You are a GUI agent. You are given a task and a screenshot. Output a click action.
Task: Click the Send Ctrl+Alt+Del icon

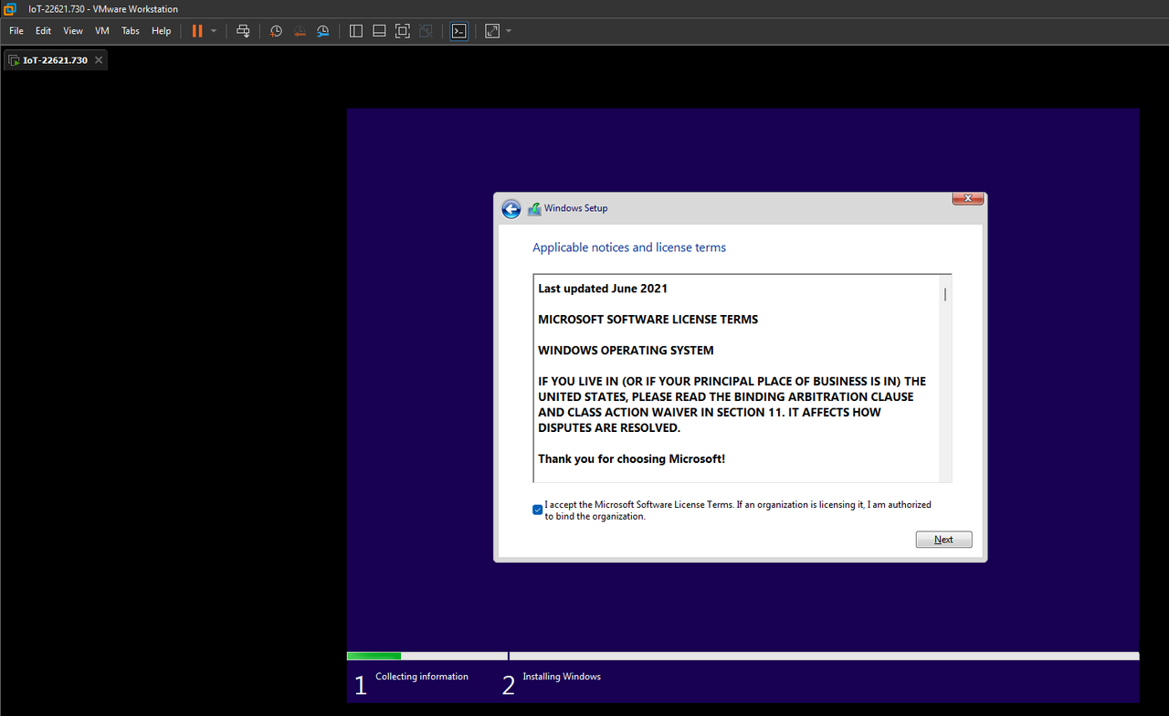[243, 31]
